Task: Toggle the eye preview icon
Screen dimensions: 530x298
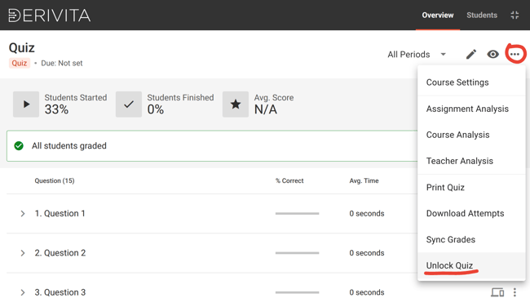Action: pyautogui.click(x=492, y=54)
